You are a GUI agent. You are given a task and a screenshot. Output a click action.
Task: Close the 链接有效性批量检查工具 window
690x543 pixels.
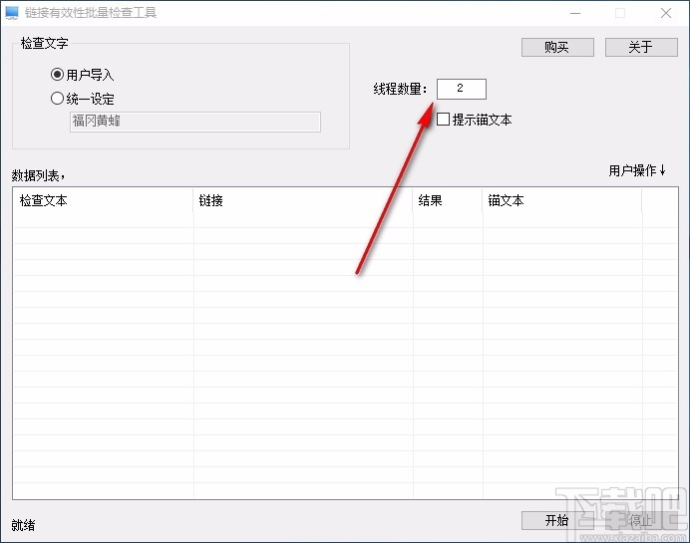coord(666,13)
